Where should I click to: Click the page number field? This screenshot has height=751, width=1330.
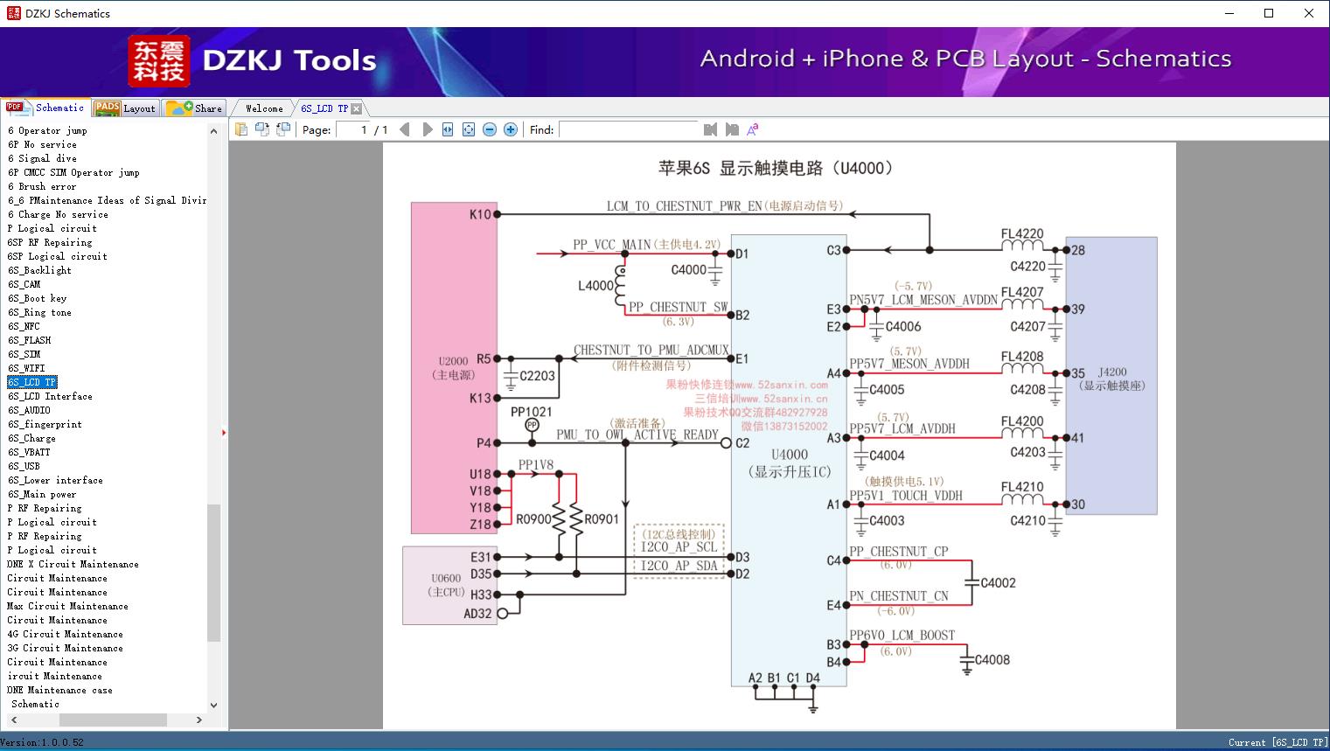click(353, 130)
